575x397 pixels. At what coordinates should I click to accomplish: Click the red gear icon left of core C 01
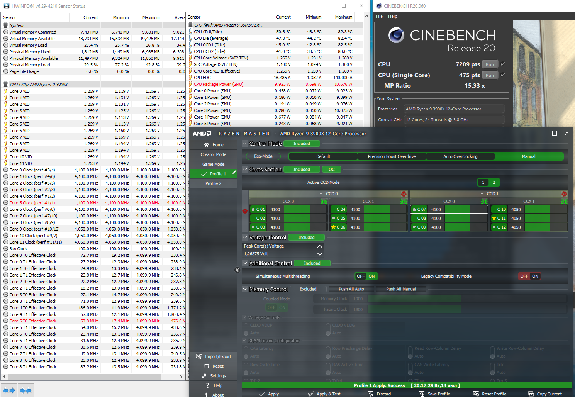point(245,211)
